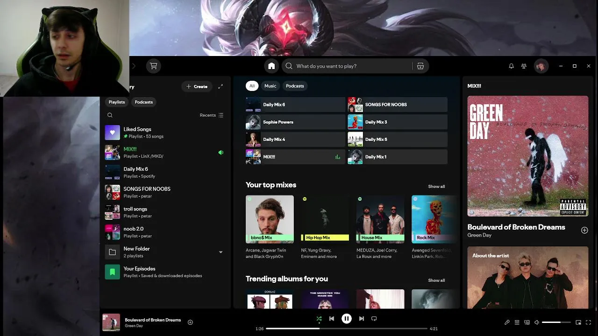This screenshot has width=598, height=336.
Task: Filter library by Podcasts
Action: 143,102
